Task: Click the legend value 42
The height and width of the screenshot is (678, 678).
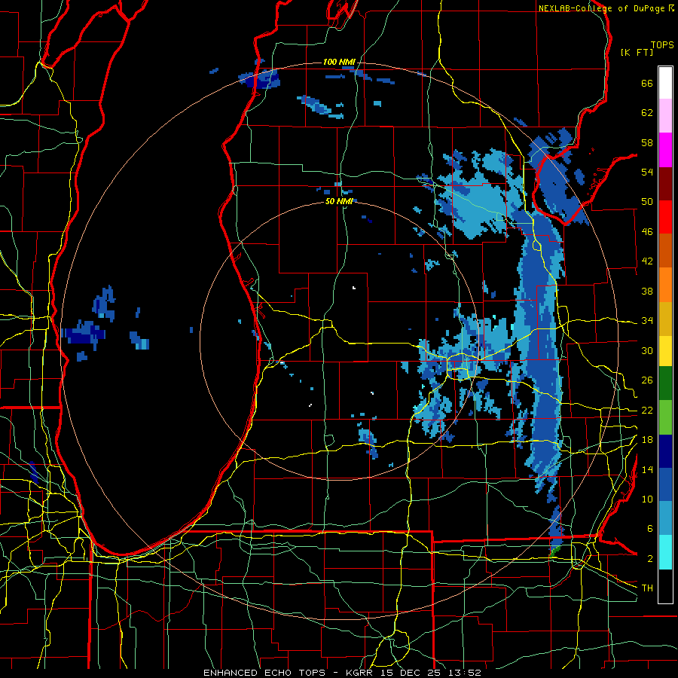Action: point(647,261)
